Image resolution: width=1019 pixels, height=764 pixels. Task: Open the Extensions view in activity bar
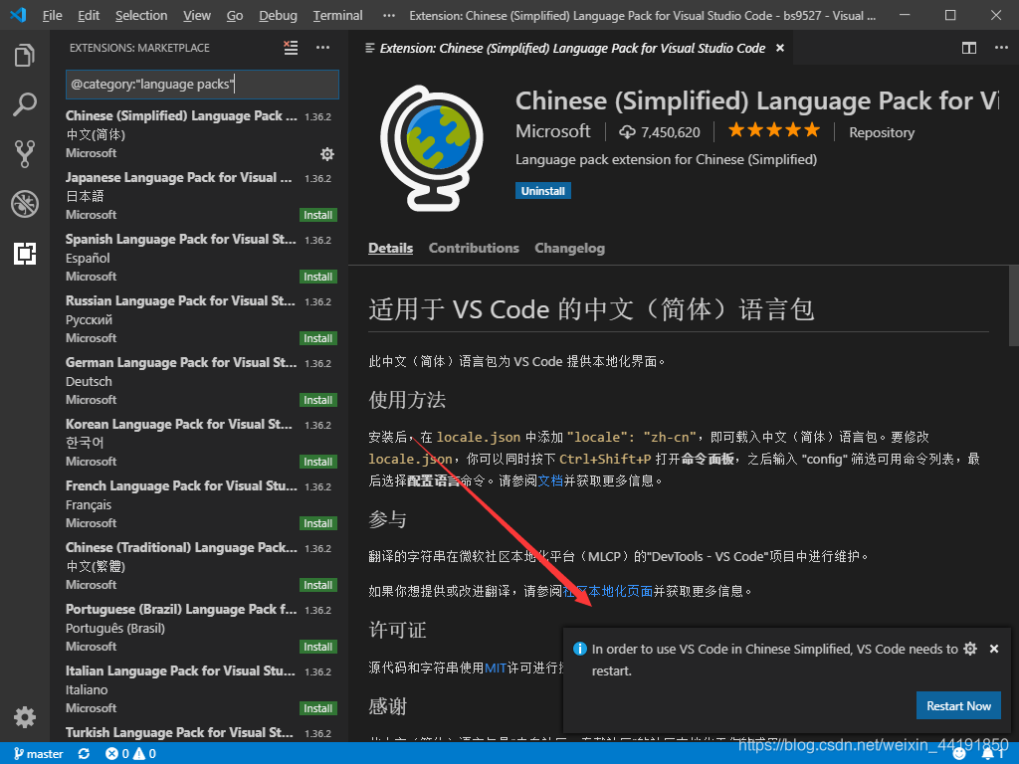pos(24,254)
